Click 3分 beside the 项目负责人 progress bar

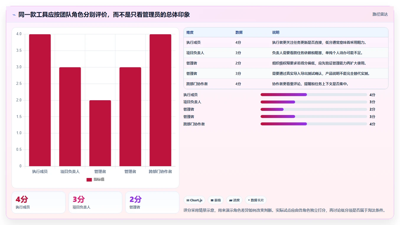coord(372,102)
